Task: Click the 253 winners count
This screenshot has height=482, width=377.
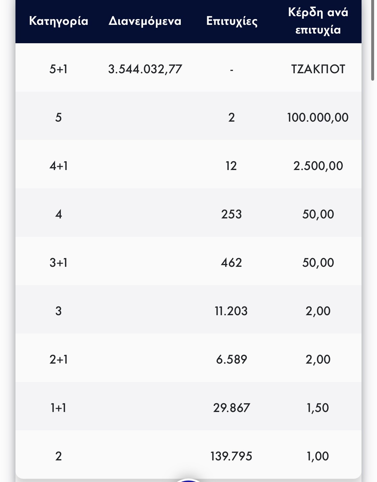Action: pyautogui.click(x=231, y=214)
